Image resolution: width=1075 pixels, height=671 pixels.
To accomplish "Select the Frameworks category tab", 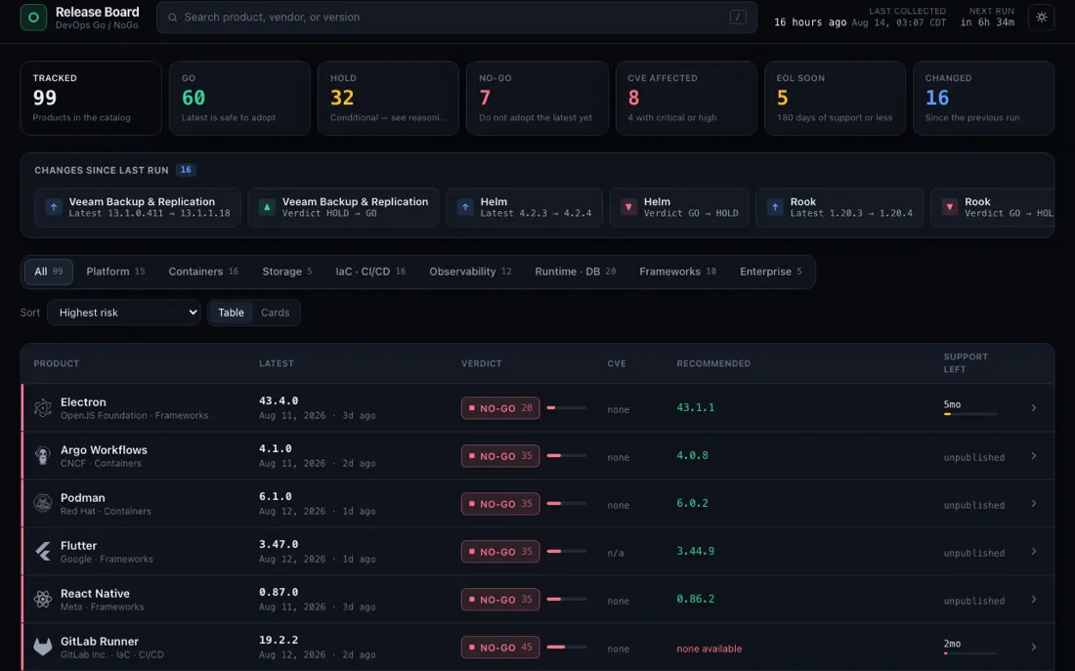I will click(x=677, y=272).
